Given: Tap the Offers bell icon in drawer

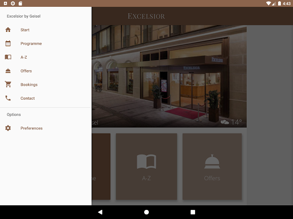Looking at the screenshot, I should (x=8, y=71).
